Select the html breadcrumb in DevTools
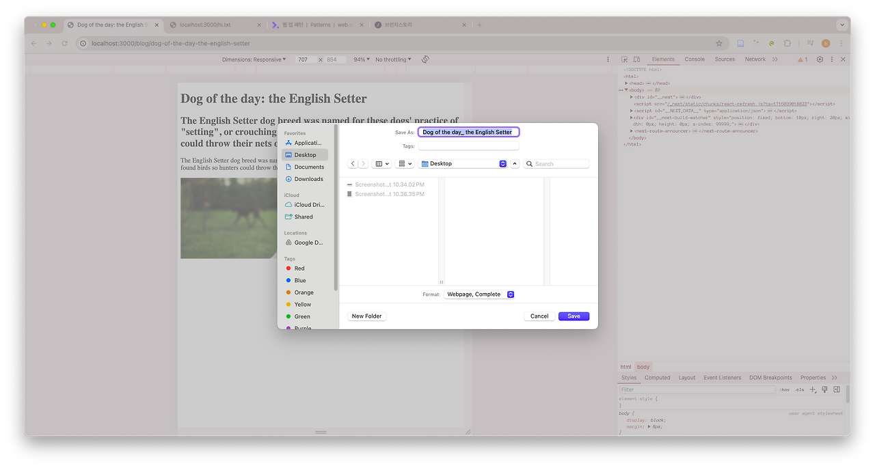875x468 pixels. [626, 367]
